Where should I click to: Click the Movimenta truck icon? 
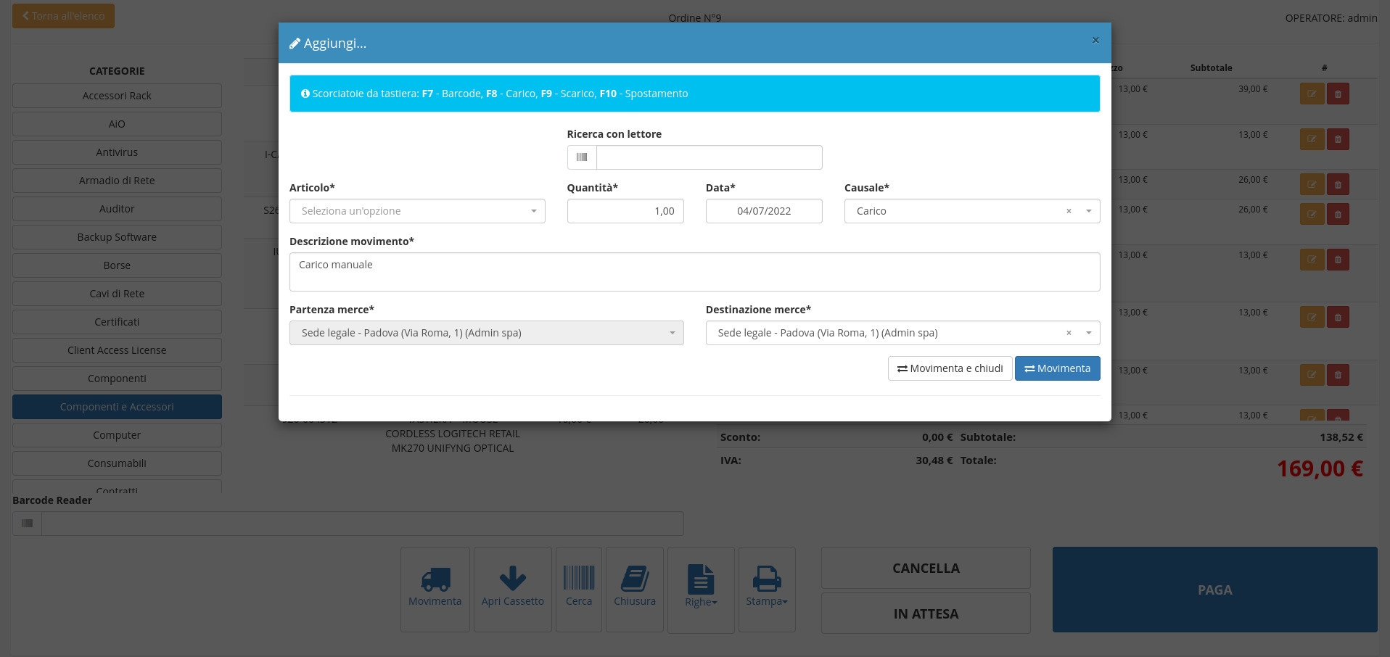coord(435,579)
